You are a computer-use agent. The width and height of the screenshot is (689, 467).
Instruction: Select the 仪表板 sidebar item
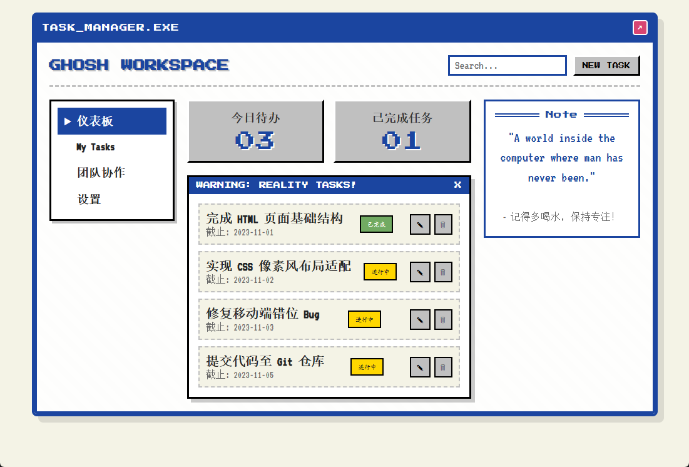point(112,121)
